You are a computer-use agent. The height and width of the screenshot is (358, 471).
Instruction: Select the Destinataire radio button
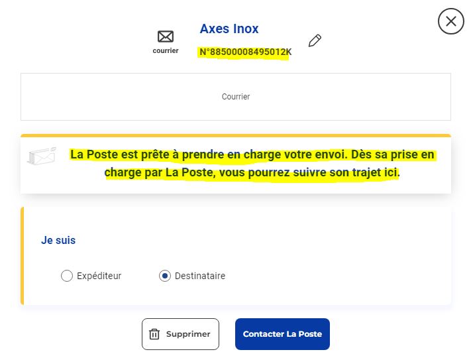tap(165, 276)
